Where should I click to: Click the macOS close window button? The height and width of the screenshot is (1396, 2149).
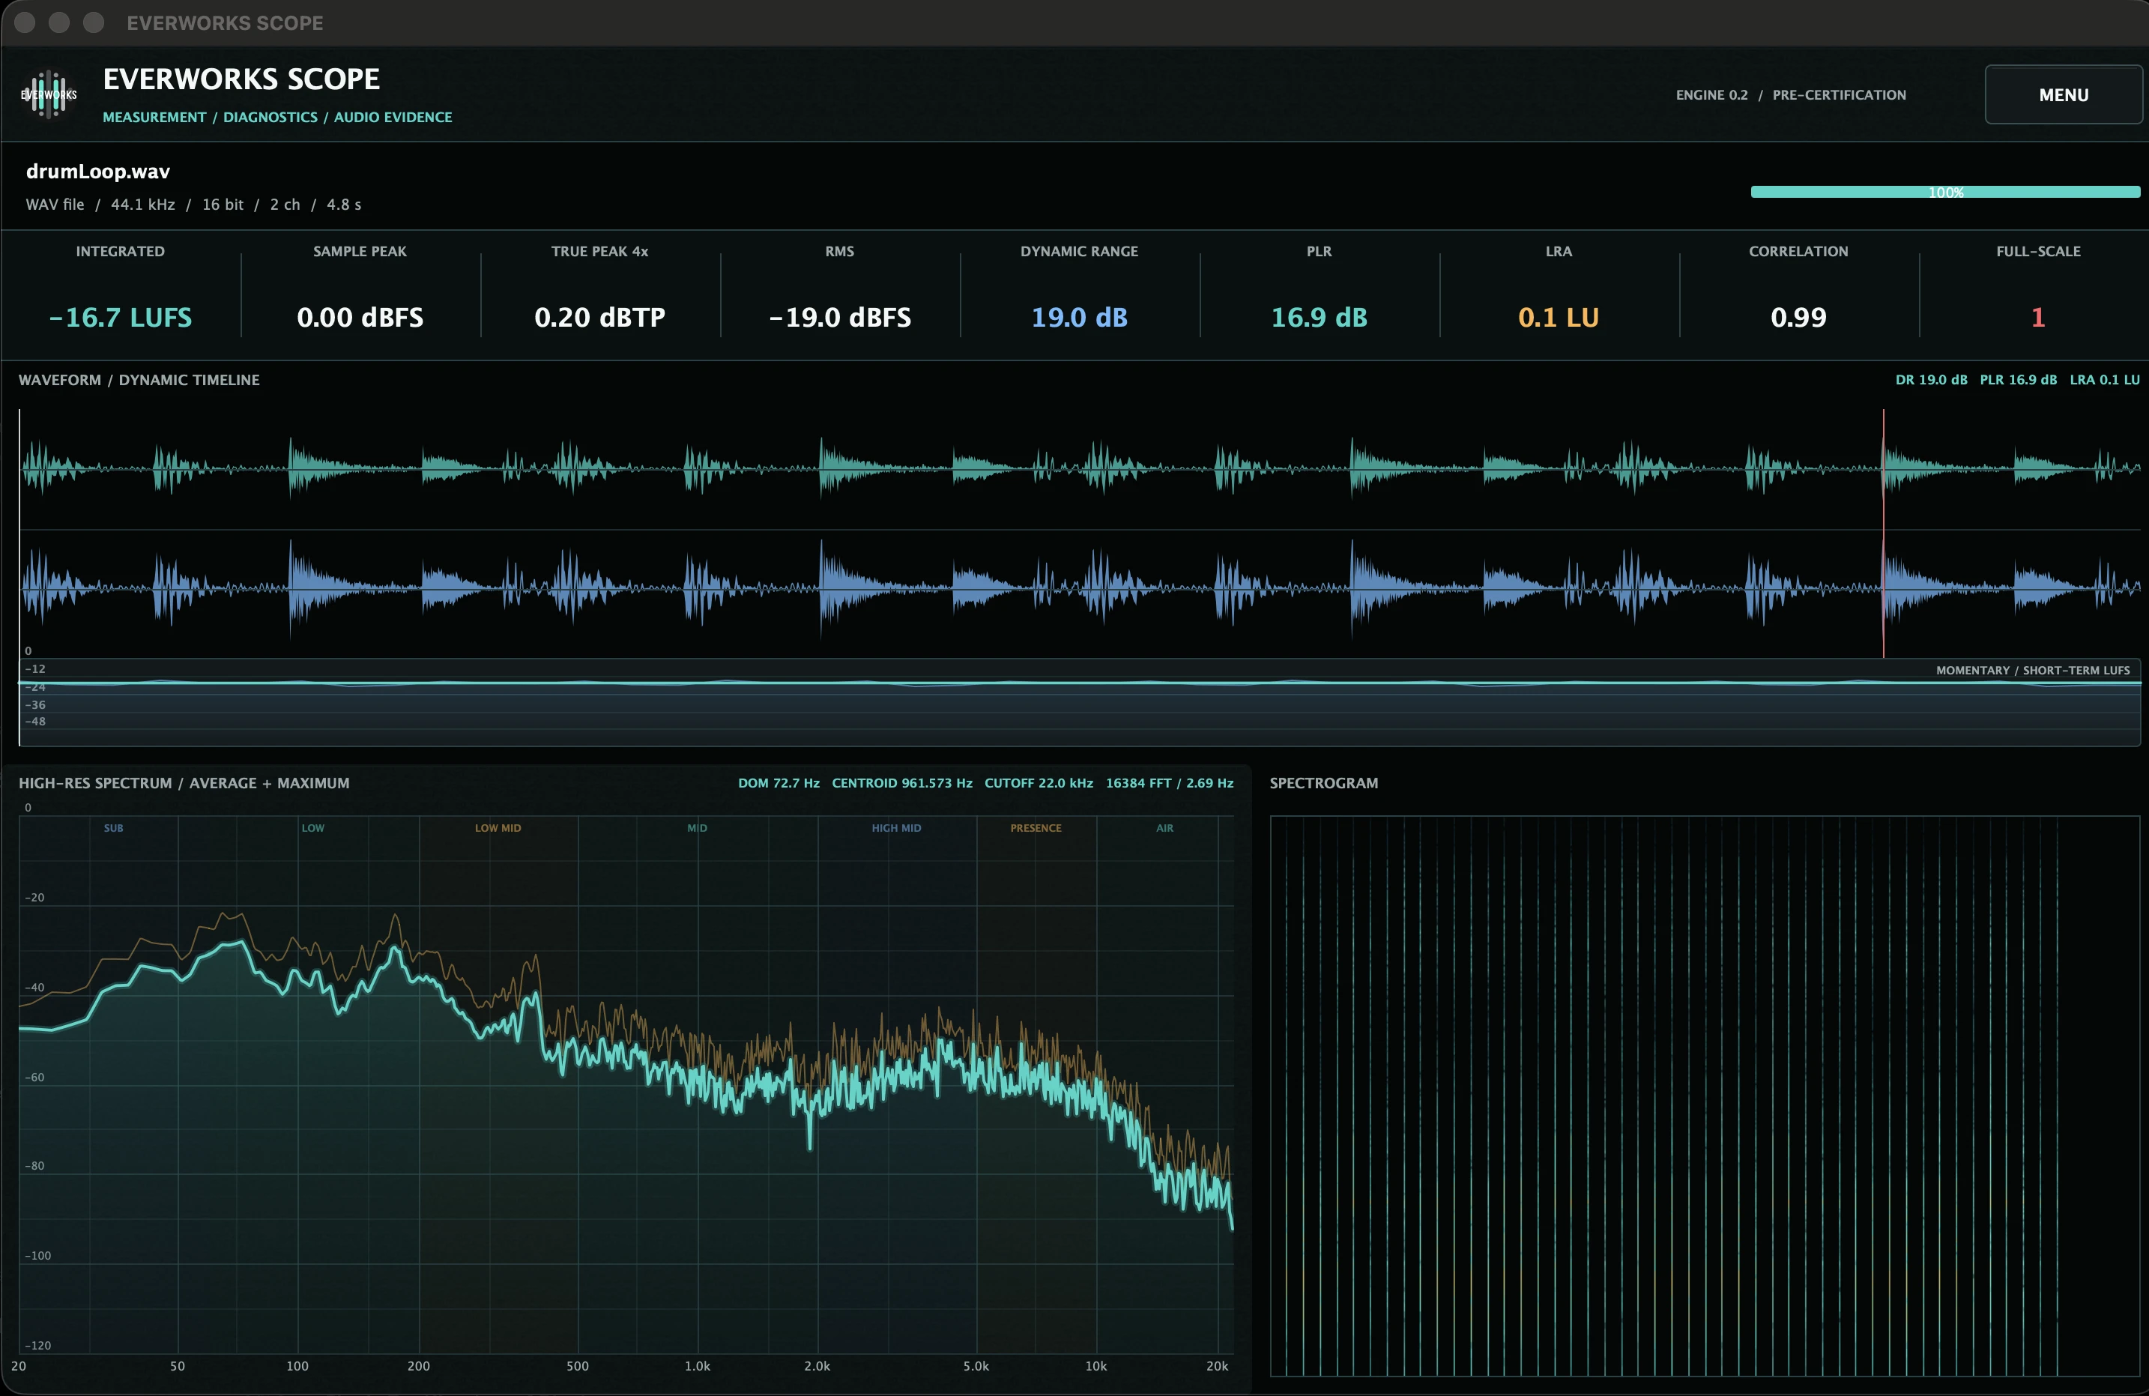click(x=25, y=22)
